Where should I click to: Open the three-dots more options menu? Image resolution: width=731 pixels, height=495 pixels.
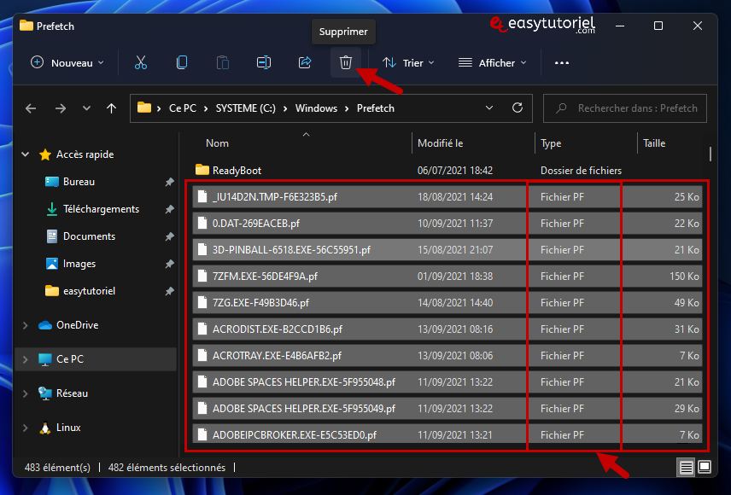click(x=561, y=62)
